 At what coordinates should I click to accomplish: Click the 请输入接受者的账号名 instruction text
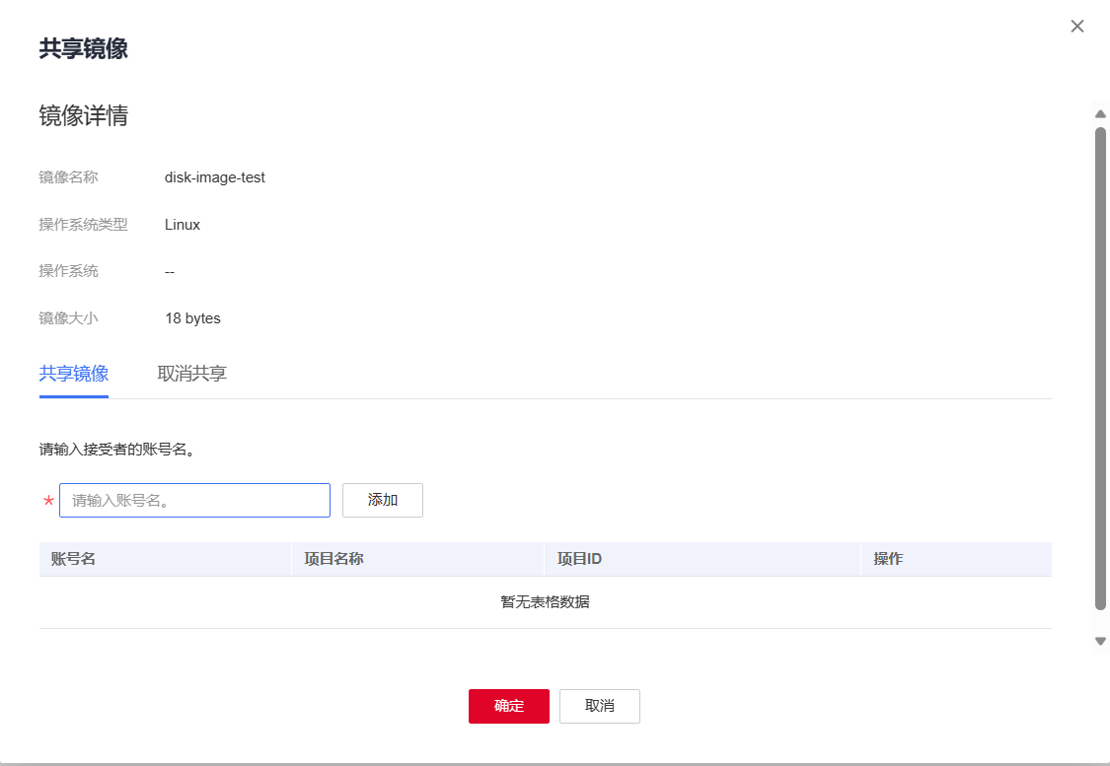117,450
